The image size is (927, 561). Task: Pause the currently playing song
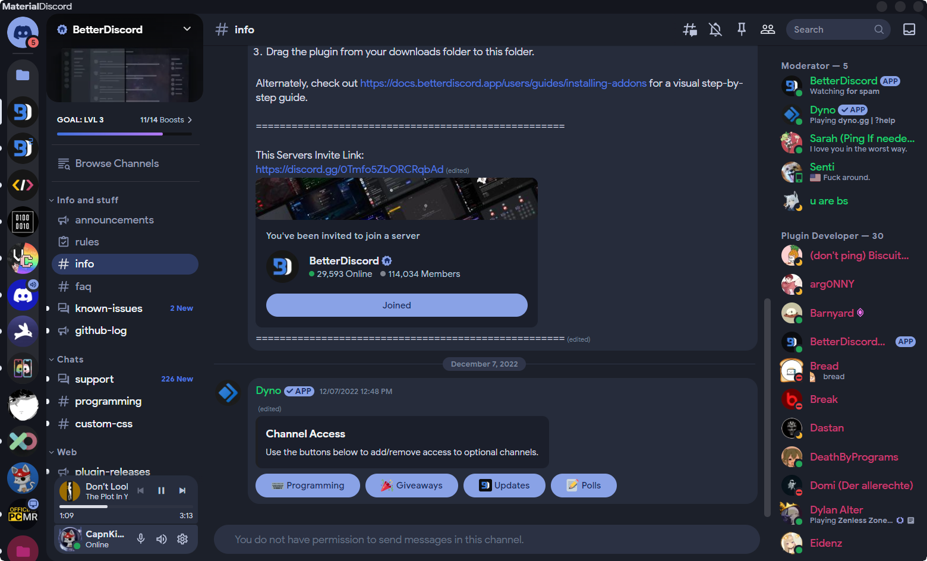pos(161,491)
